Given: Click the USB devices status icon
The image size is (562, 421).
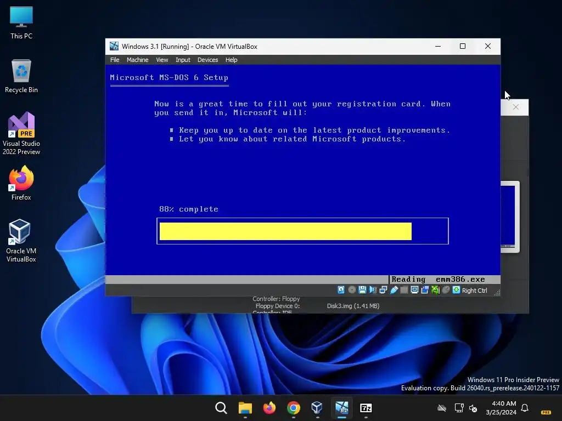Looking at the screenshot, I should pos(394,290).
